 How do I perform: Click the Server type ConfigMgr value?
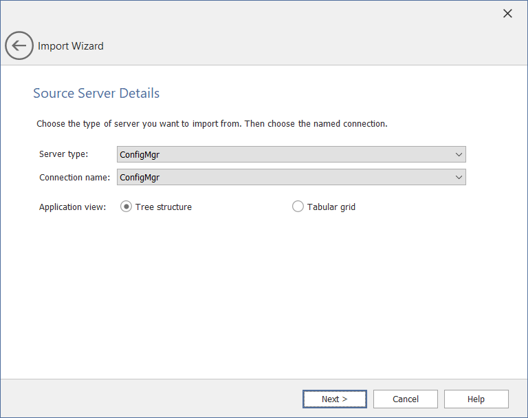(x=140, y=154)
